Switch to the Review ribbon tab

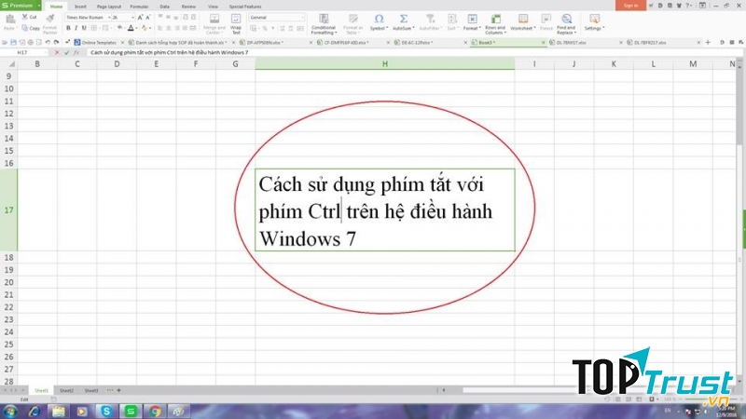188,7
